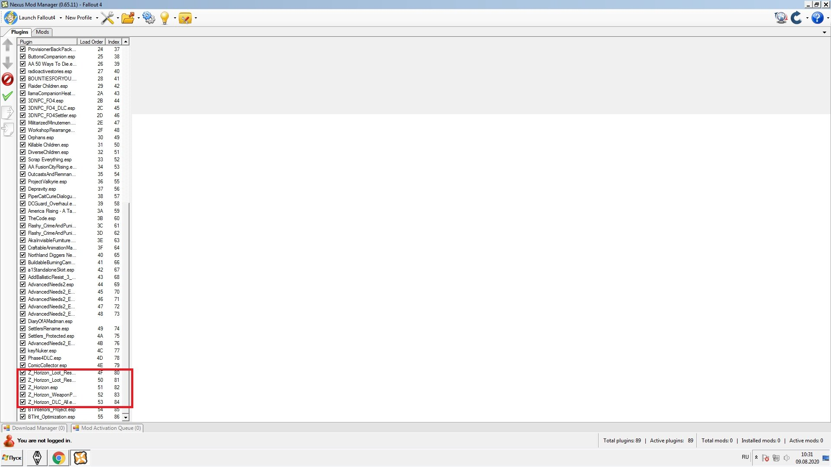Click the green enable all checkmark icon

(x=8, y=96)
